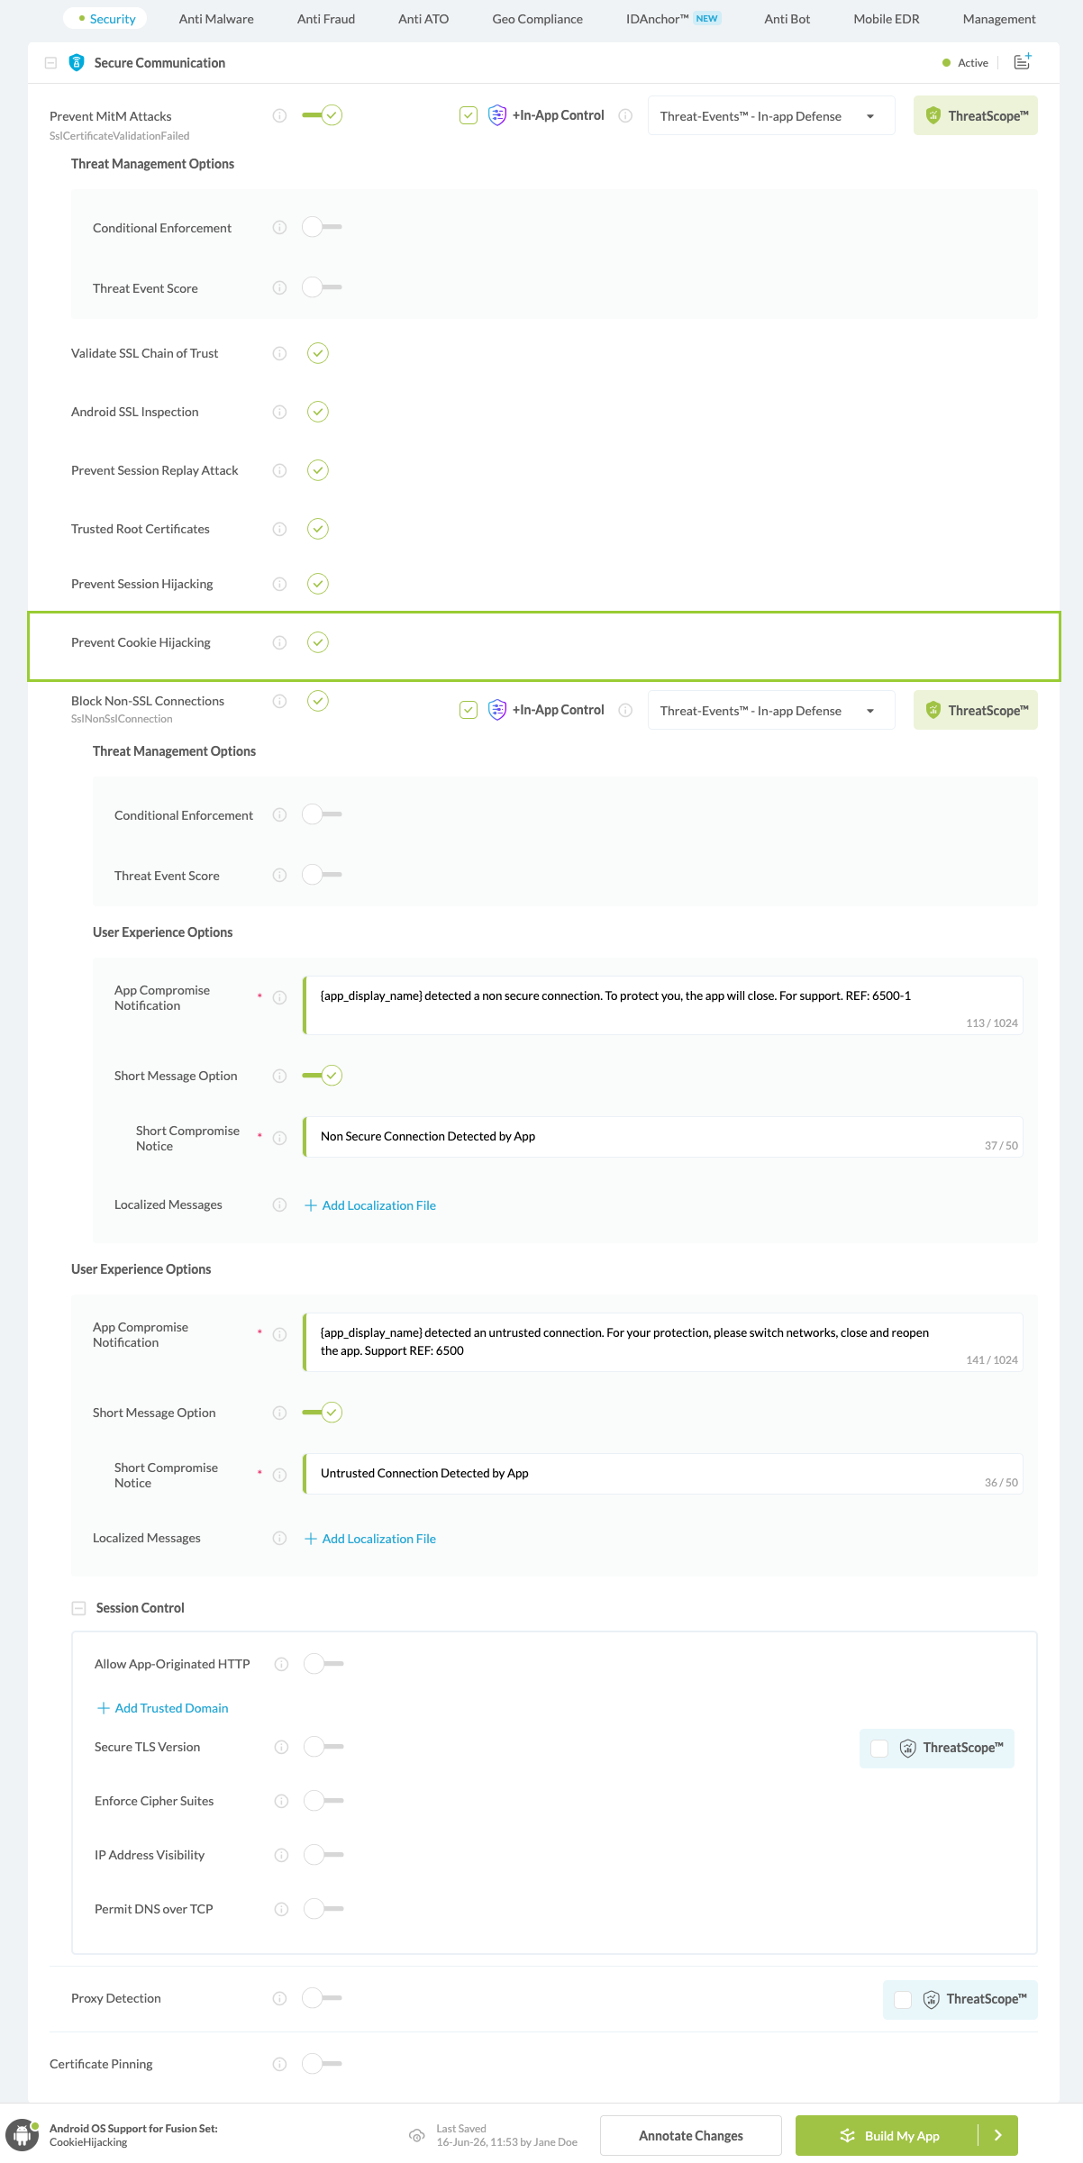The height and width of the screenshot is (2163, 1083).
Task: Edit the Non Secure Connection short notice field
Action: click(663, 1137)
